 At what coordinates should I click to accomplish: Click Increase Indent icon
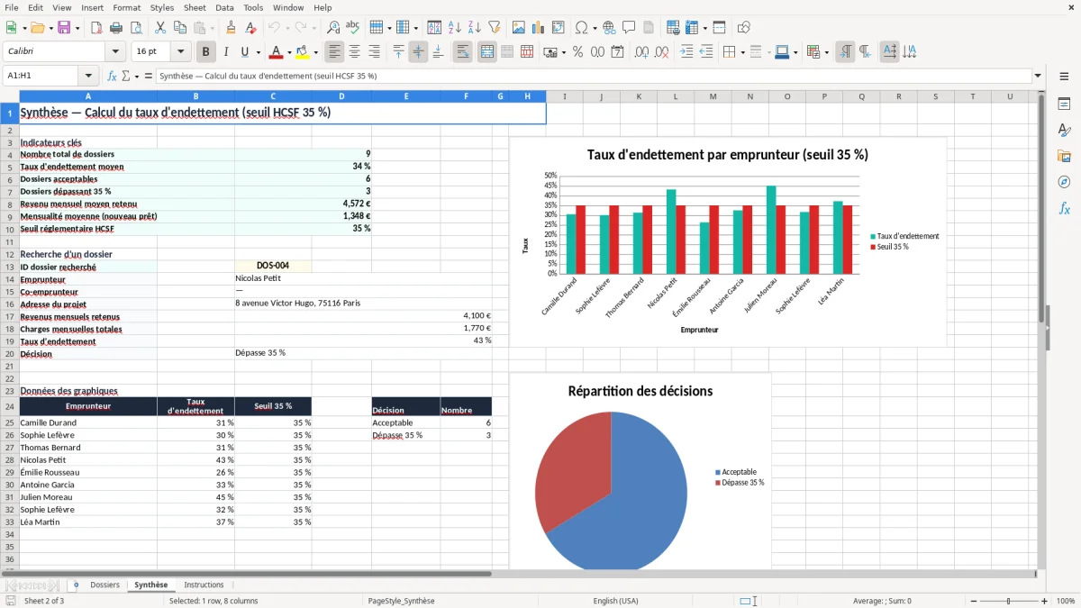(x=686, y=52)
